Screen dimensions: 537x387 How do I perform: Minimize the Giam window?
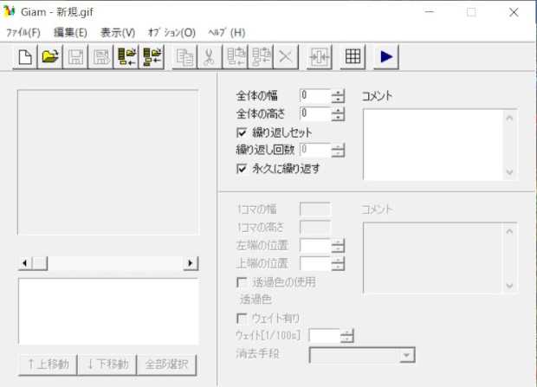[430, 12]
